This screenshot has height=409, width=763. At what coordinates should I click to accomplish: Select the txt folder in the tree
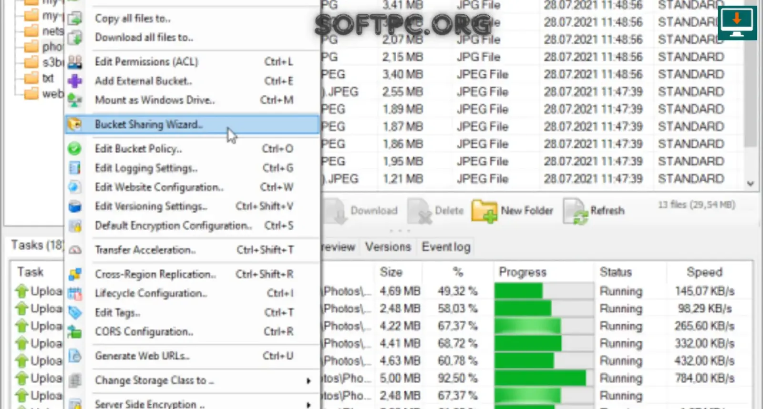(48, 78)
